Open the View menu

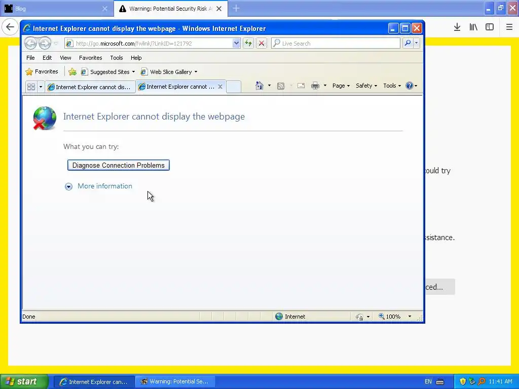65,58
